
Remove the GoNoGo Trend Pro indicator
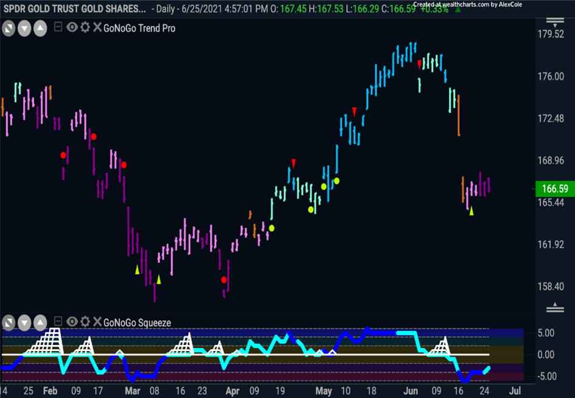(x=97, y=27)
